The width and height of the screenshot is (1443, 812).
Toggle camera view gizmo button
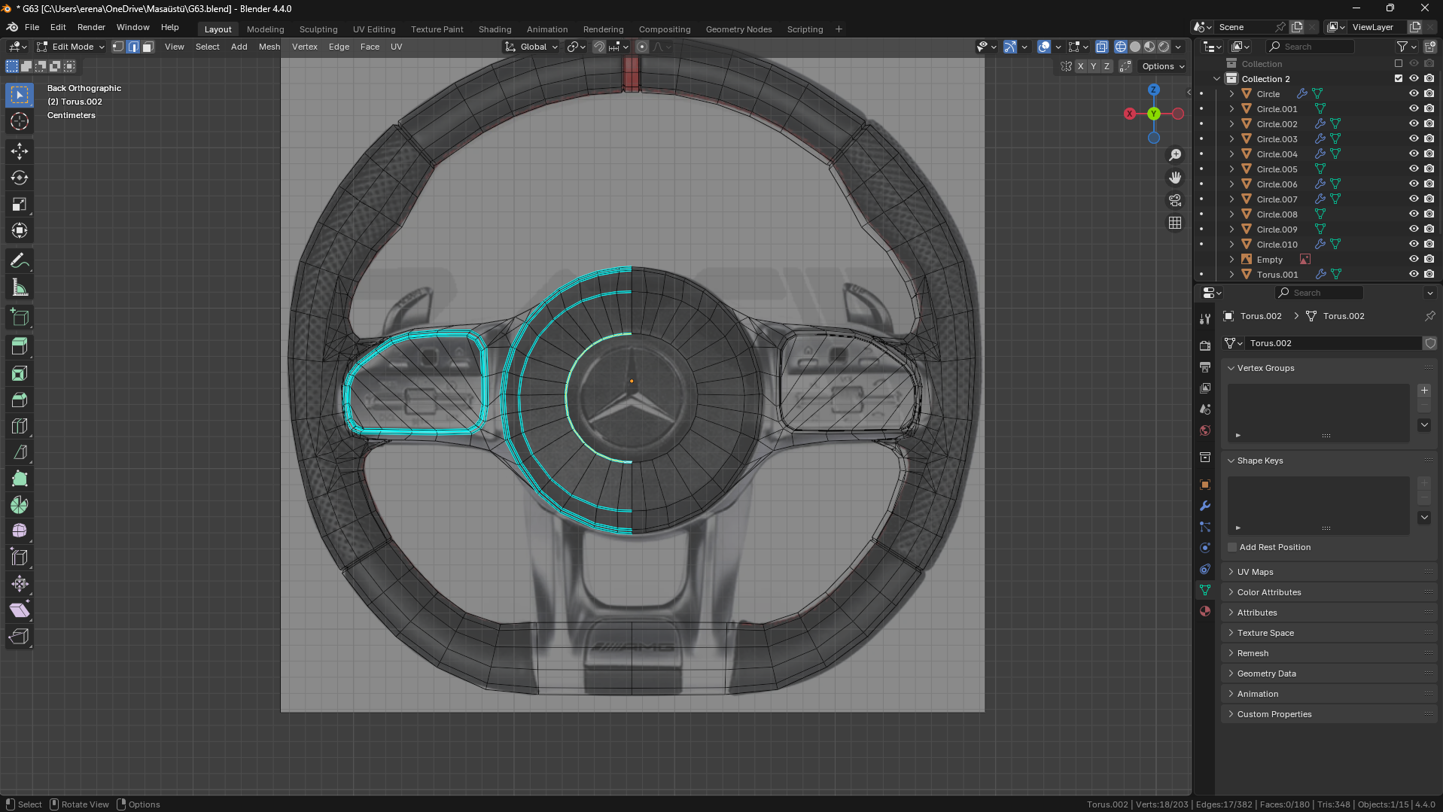1174,200
